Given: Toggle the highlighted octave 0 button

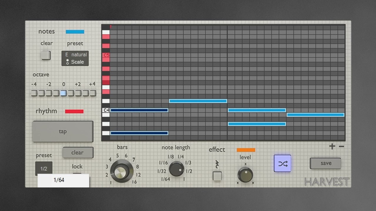Looking at the screenshot, I should (63, 93).
